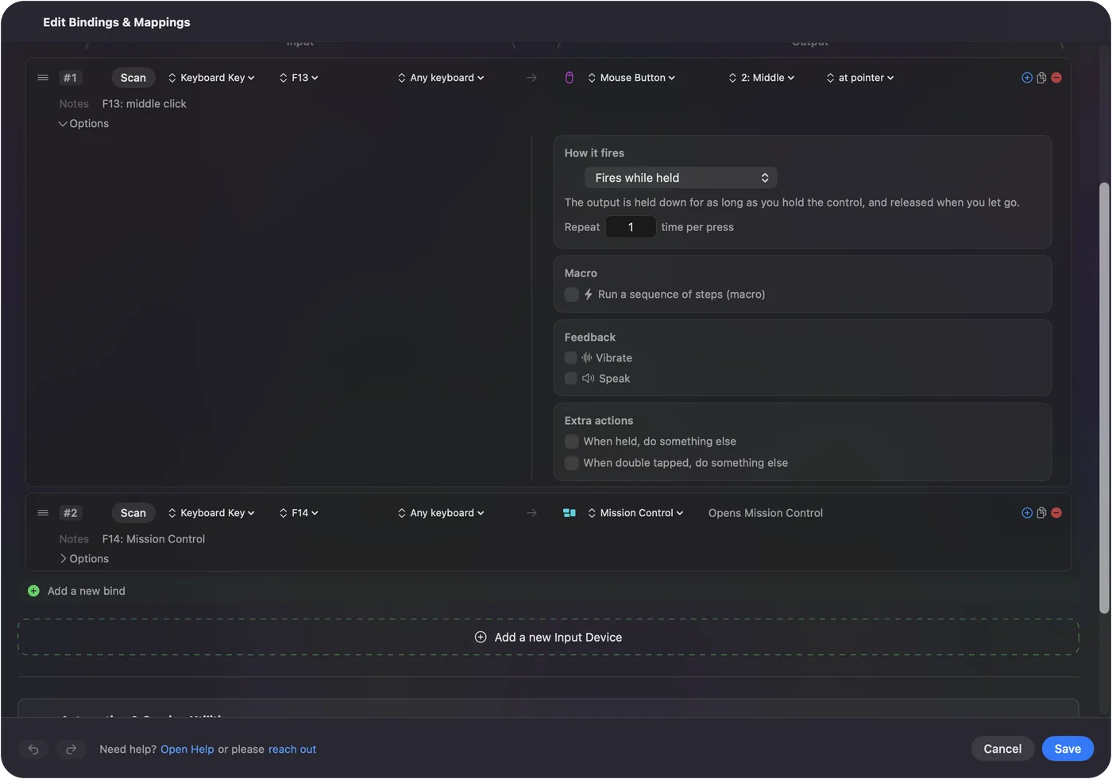Expand the Options section of bind #2
This screenshot has height=779, width=1112.
[83, 559]
